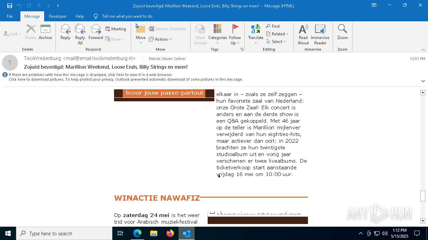Launch Microsoft Edge from the taskbar

point(137,233)
